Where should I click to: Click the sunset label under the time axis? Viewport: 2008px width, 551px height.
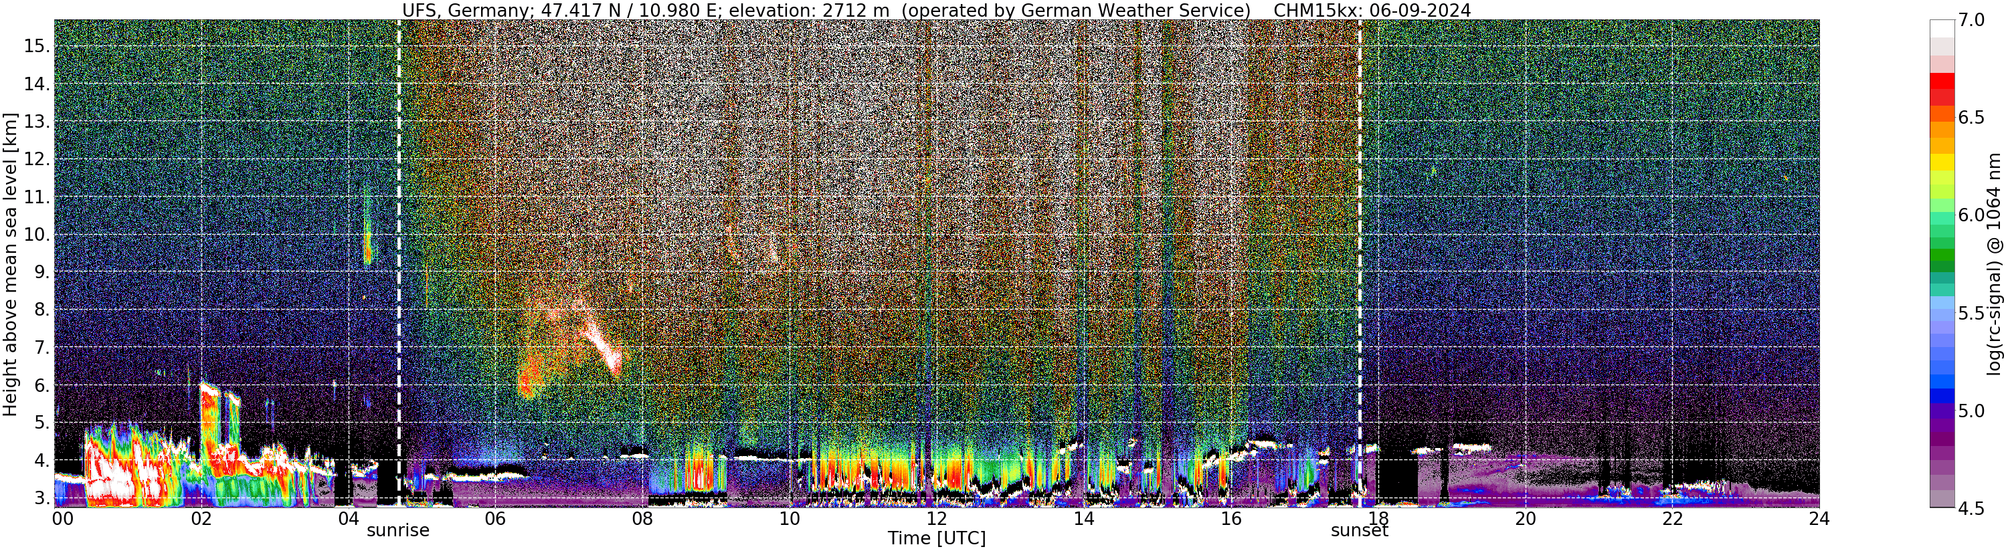[1360, 531]
